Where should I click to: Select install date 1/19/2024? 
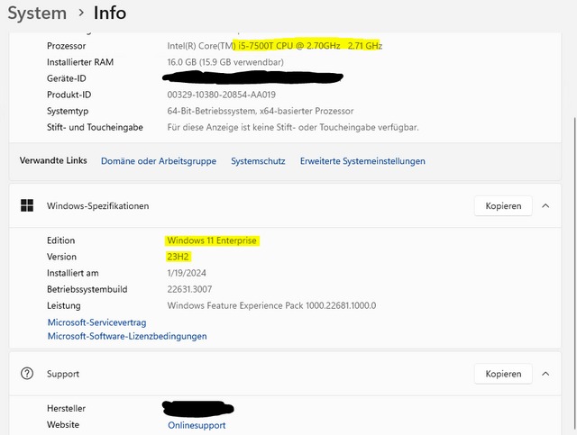[187, 273]
